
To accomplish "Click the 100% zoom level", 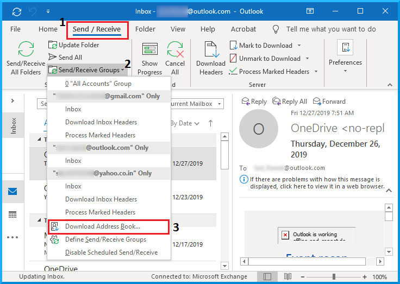I will point(380,277).
